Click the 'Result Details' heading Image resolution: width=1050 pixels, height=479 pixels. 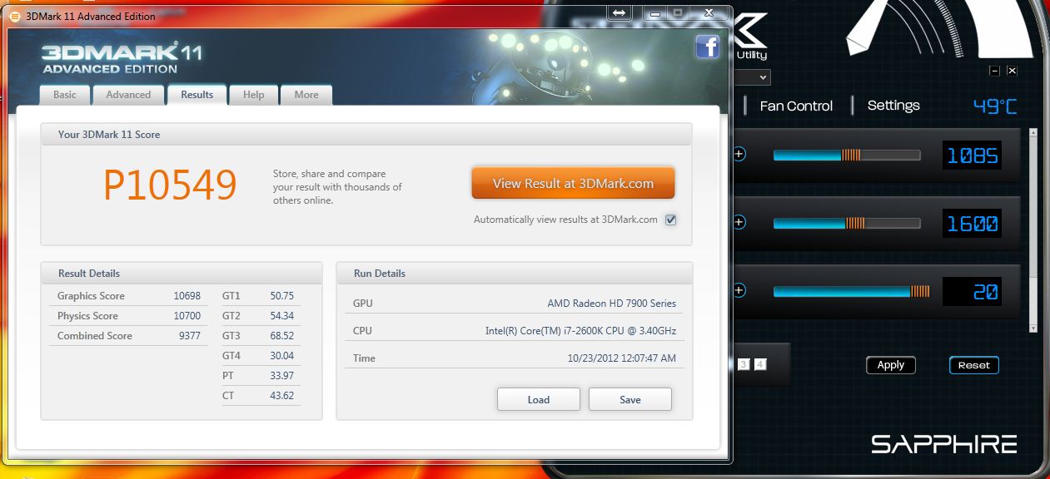tap(89, 274)
